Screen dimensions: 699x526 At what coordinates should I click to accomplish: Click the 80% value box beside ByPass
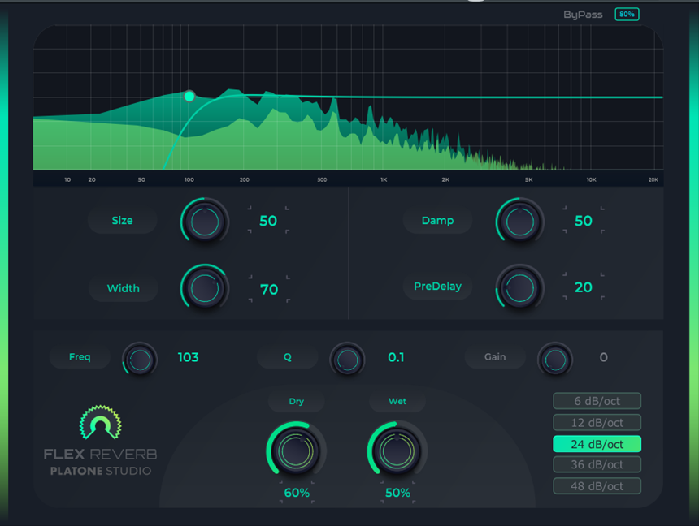pyautogui.click(x=627, y=15)
